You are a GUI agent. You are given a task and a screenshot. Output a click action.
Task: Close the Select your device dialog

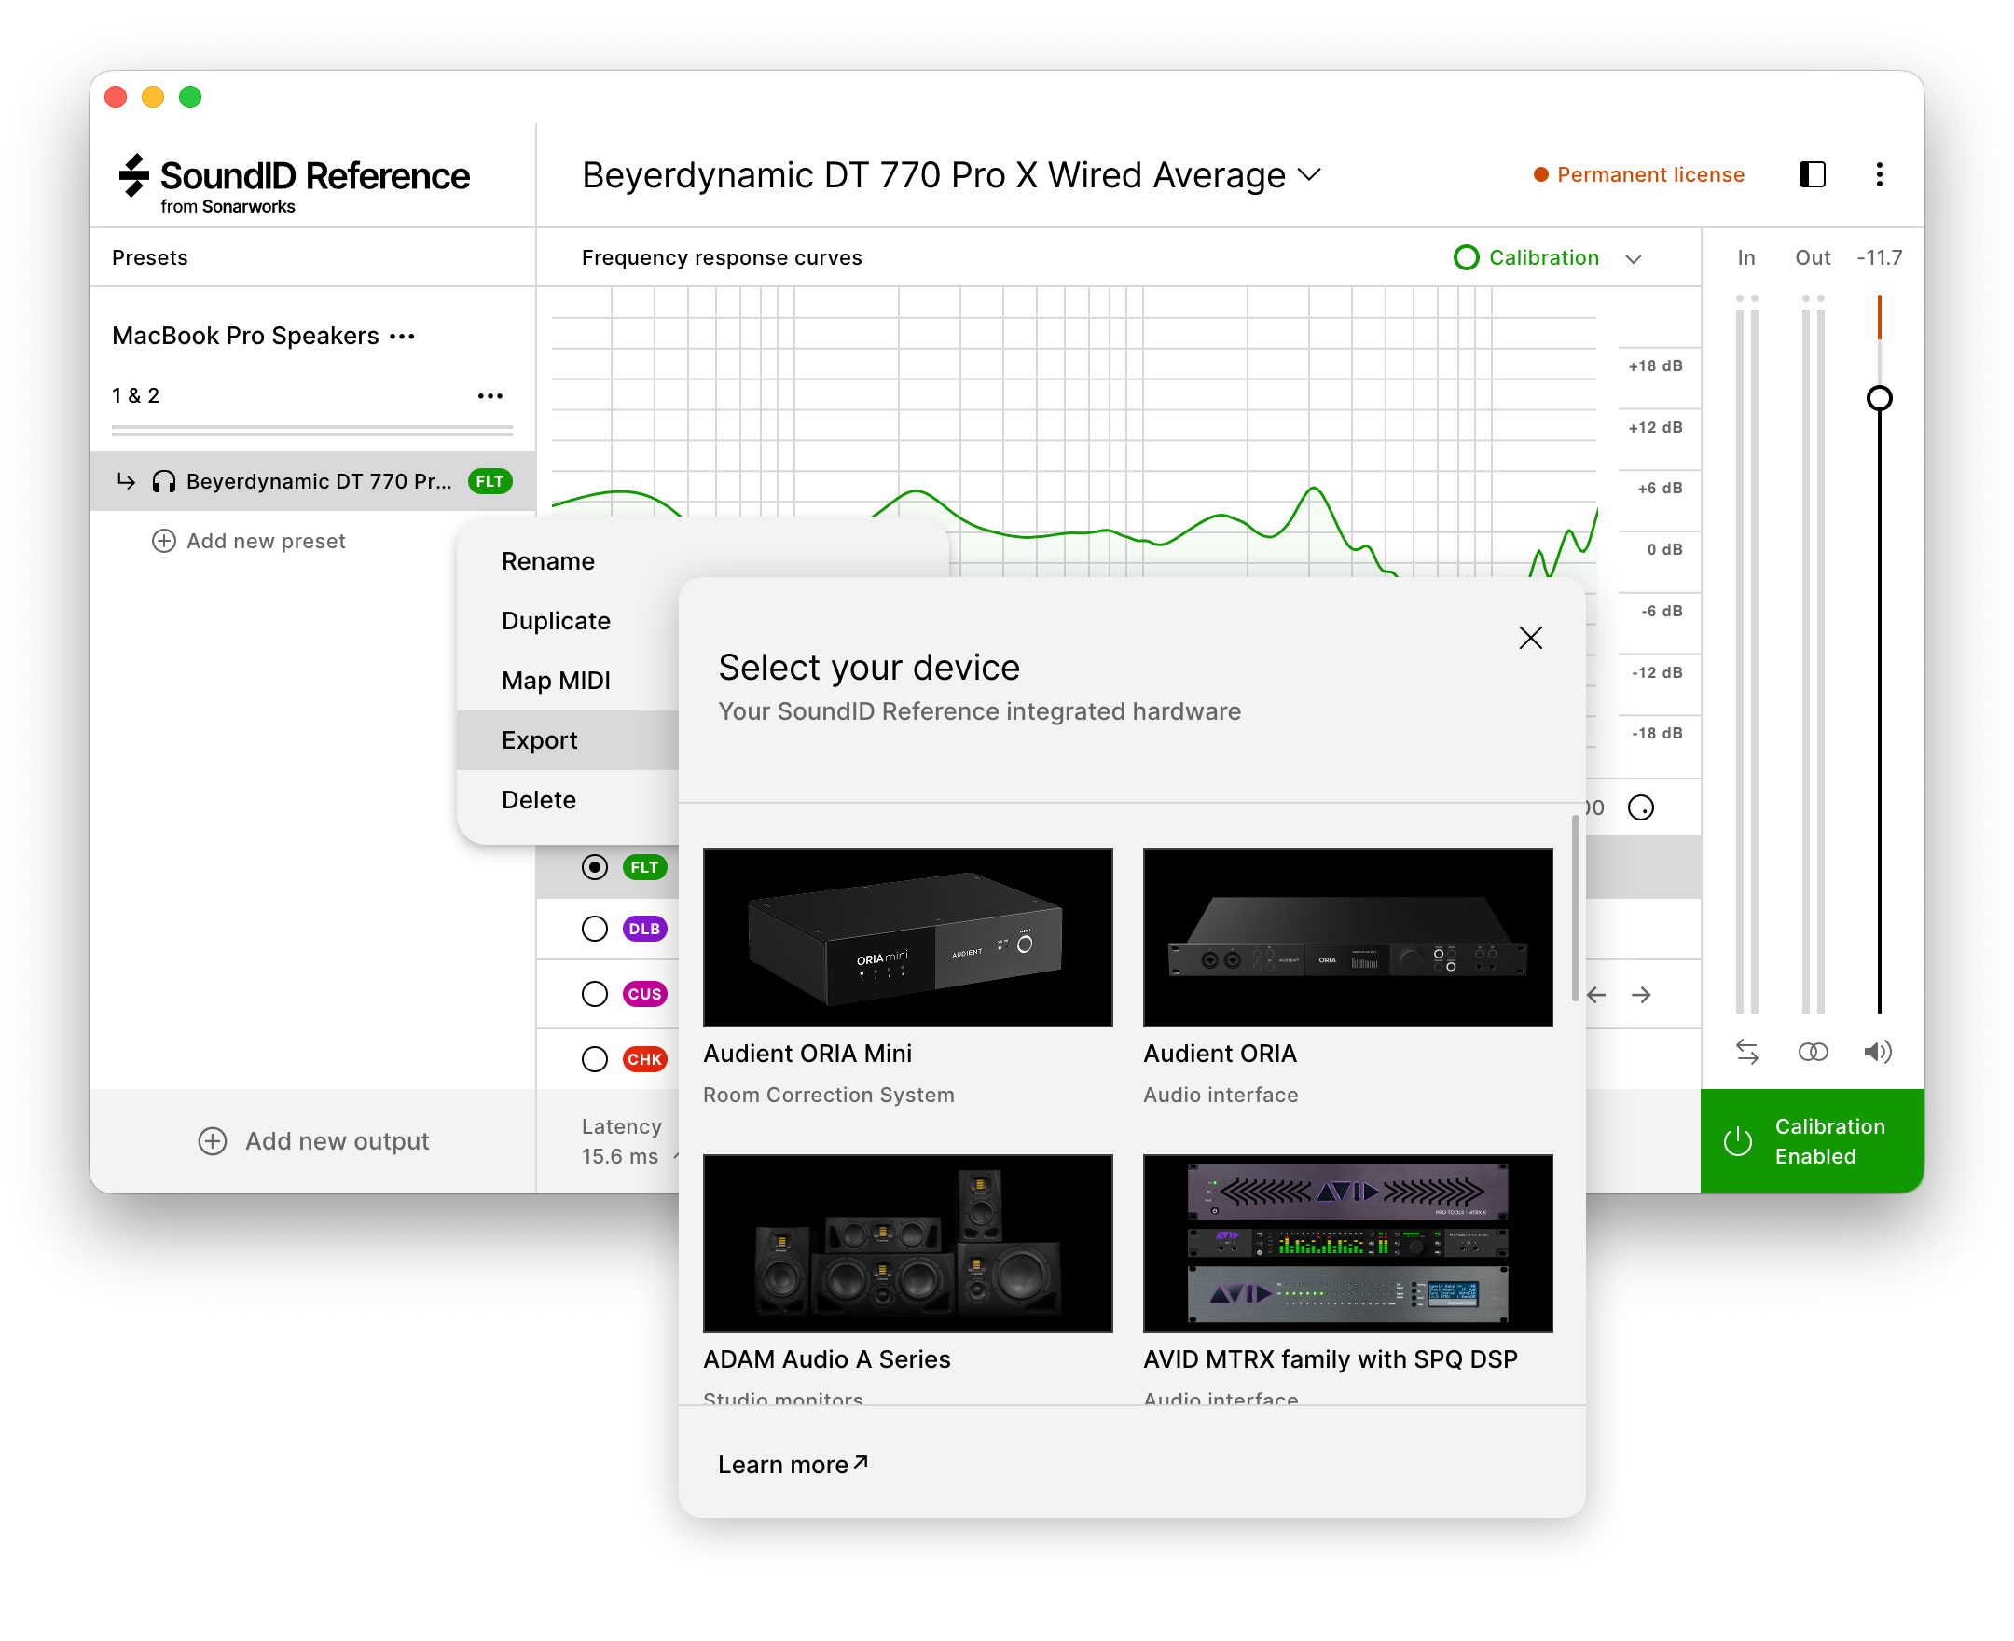(1530, 638)
